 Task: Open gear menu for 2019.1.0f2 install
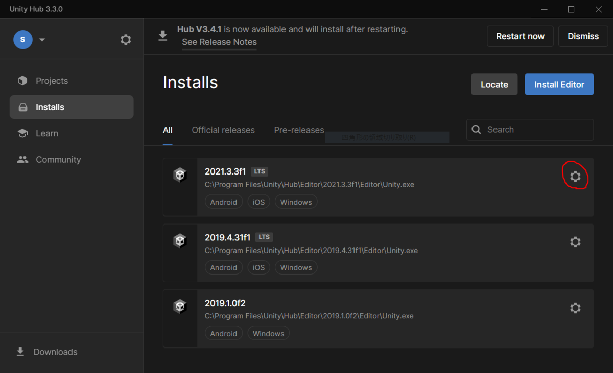click(575, 308)
